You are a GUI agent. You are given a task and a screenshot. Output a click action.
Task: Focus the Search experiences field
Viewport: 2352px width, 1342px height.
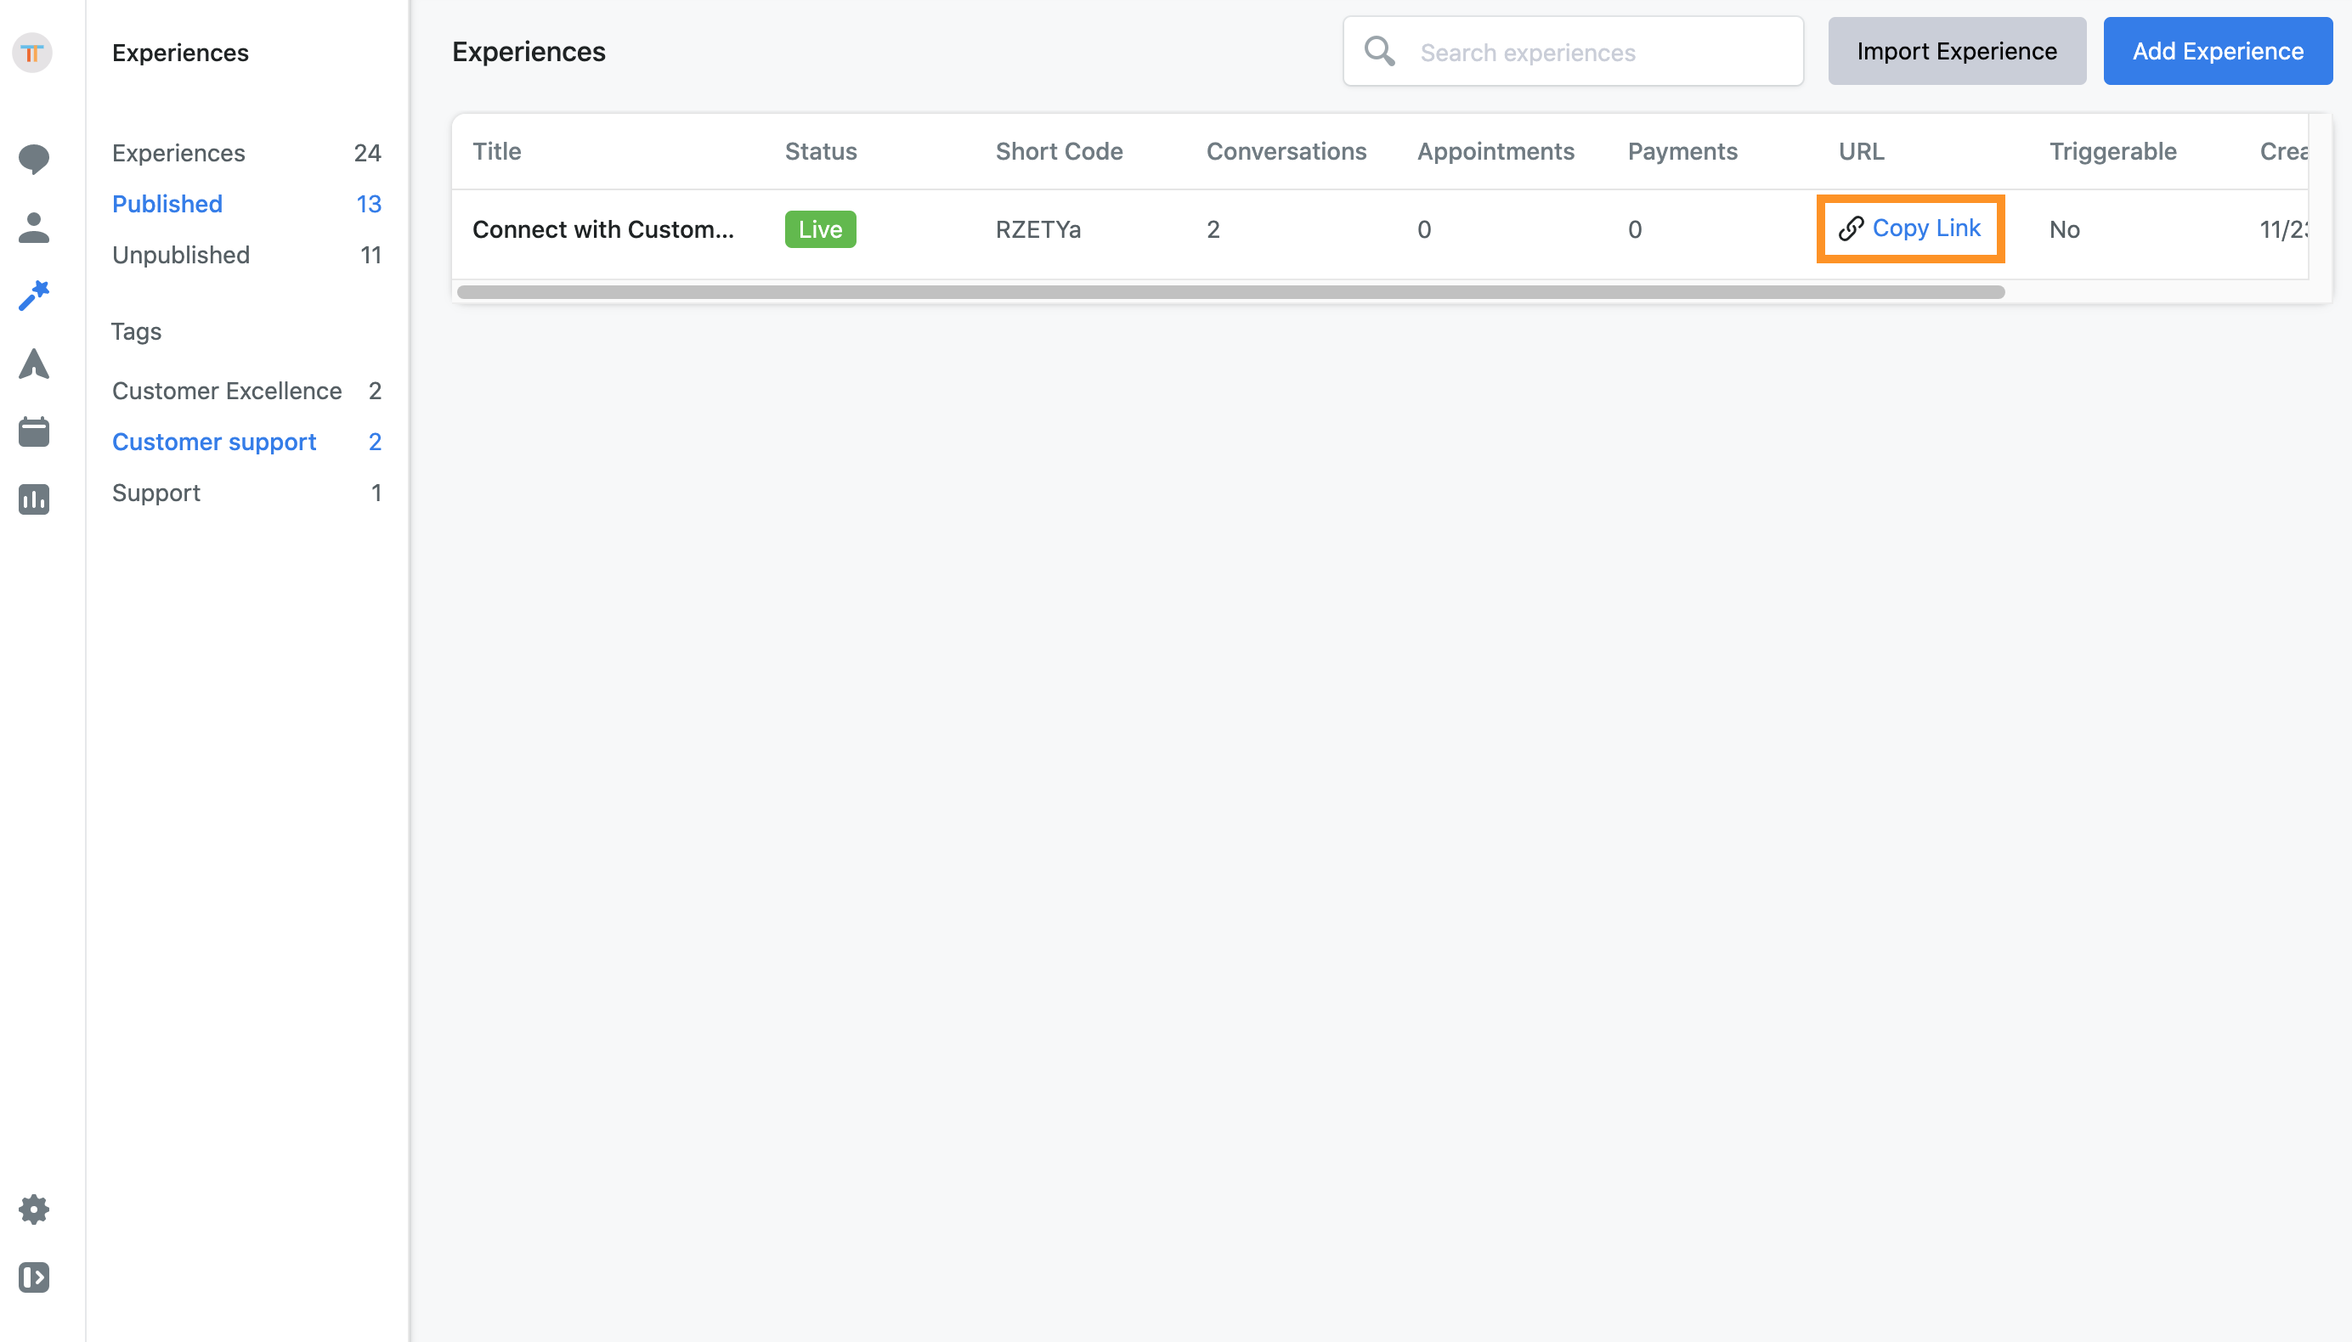click(x=1573, y=52)
